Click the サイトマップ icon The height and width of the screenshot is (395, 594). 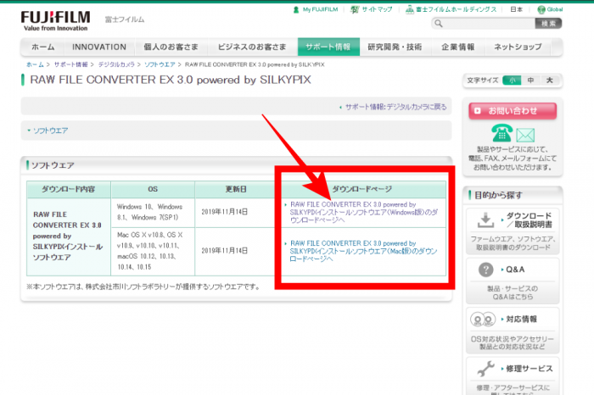355,9
